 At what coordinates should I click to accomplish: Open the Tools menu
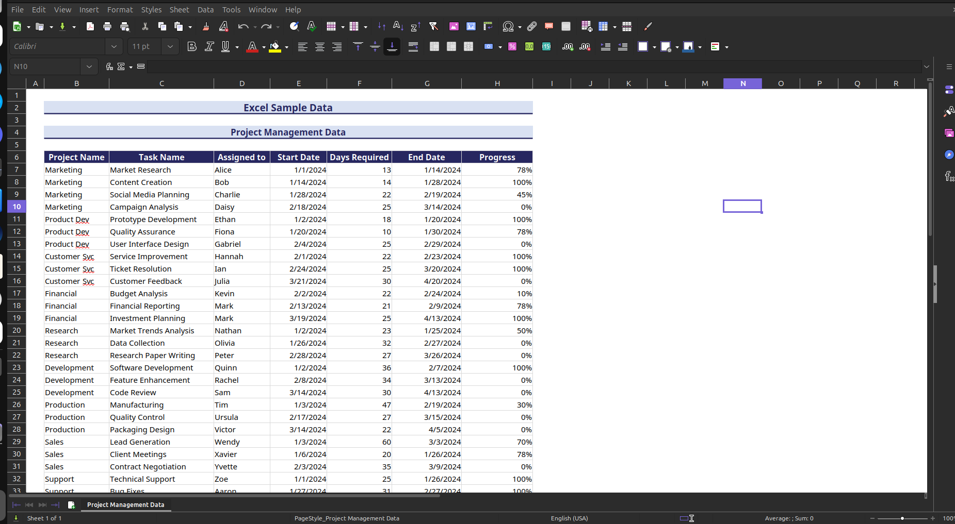pyautogui.click(x=231, y=9)
